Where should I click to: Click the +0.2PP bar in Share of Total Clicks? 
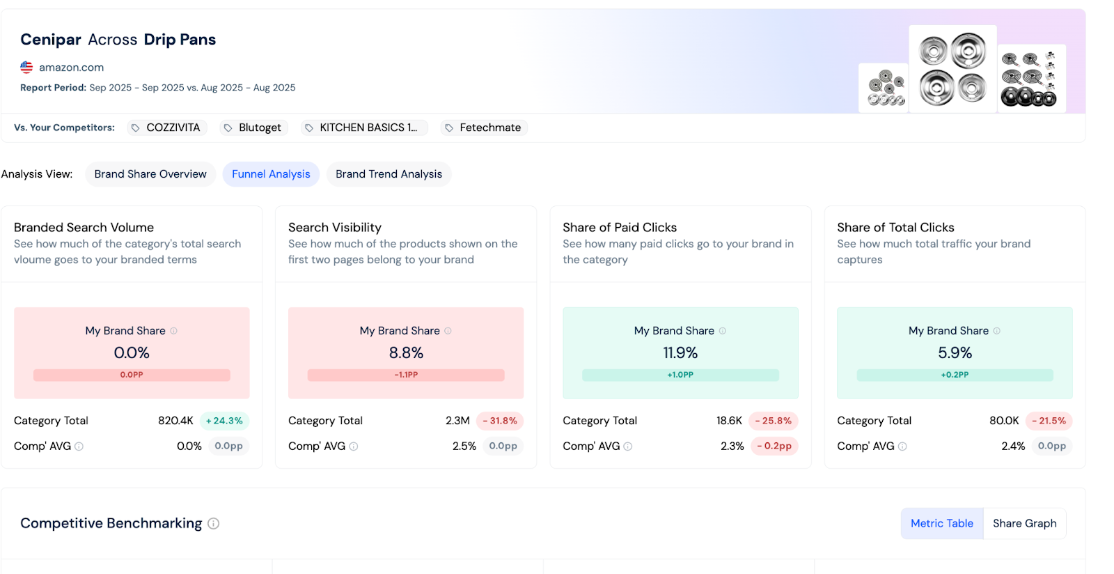click(x=955, y=375)
